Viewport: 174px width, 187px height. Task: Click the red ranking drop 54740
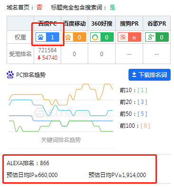(47, 57)
